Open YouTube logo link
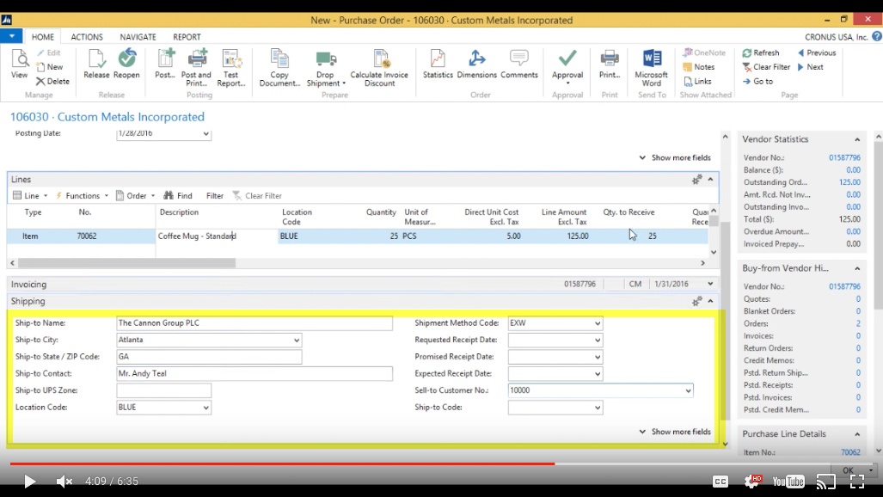The width and height of the screenshot is (883, 497). [788, 482]
